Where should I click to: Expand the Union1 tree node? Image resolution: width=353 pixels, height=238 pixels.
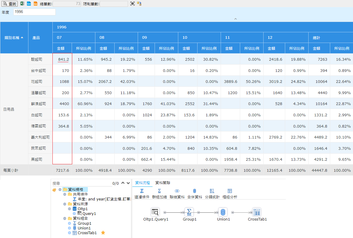(x=69, y=228)
